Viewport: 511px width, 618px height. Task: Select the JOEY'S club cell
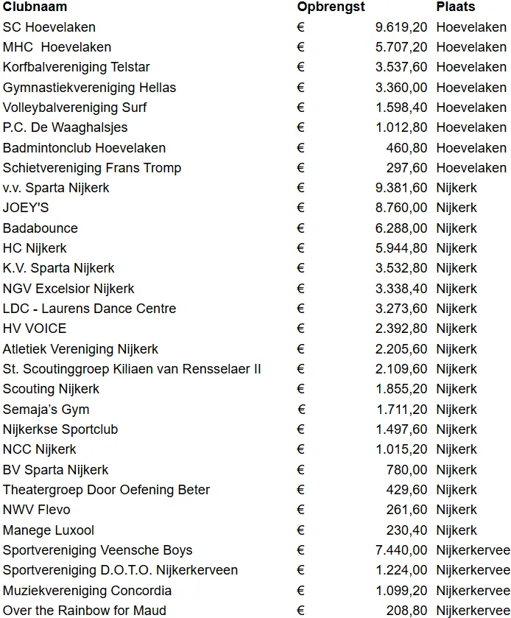(x=26, y=208)
